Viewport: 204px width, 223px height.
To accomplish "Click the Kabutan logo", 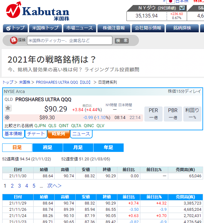I will click(x=38, y=11).
